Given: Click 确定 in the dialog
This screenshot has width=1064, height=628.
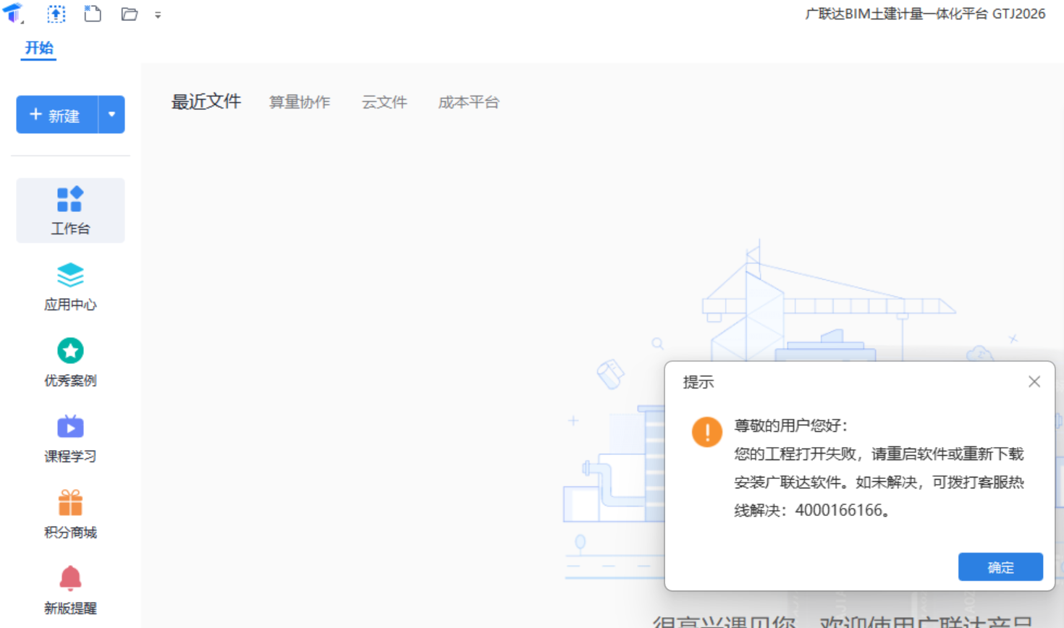Looking at the screenshot, I should point(1000,567).
